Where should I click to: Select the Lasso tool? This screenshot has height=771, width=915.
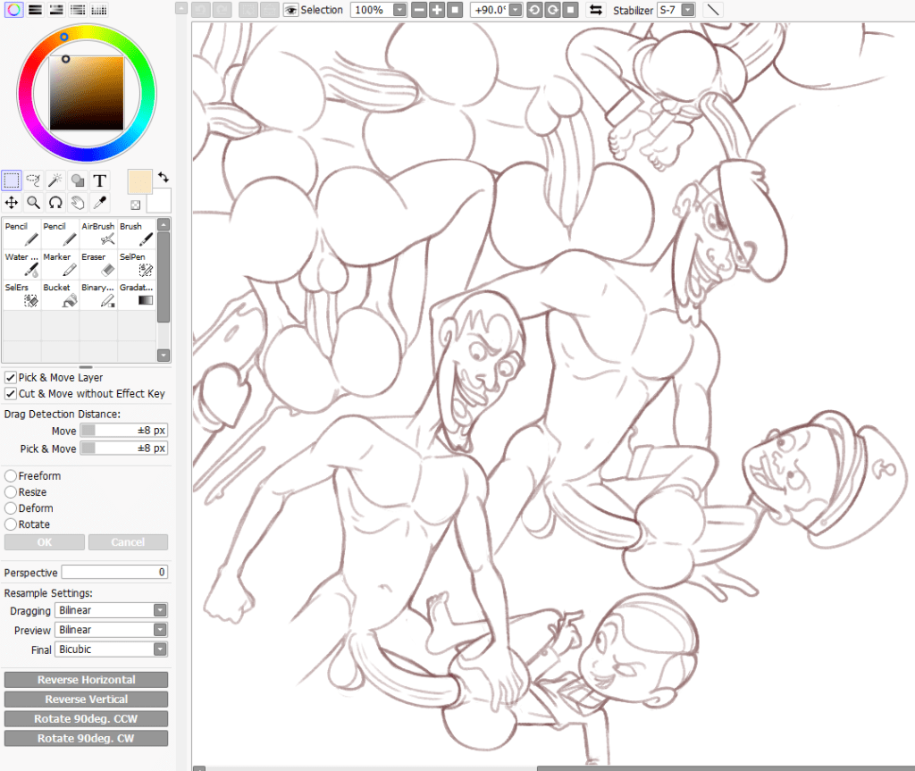[x=34, y=180]
